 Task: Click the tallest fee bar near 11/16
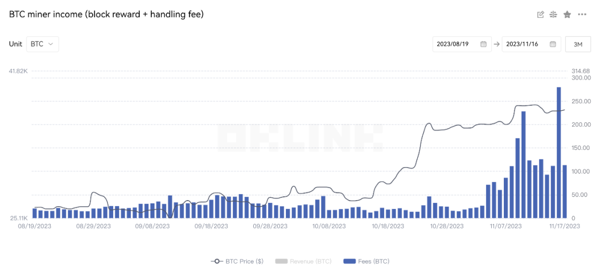(x=558, y=153)
